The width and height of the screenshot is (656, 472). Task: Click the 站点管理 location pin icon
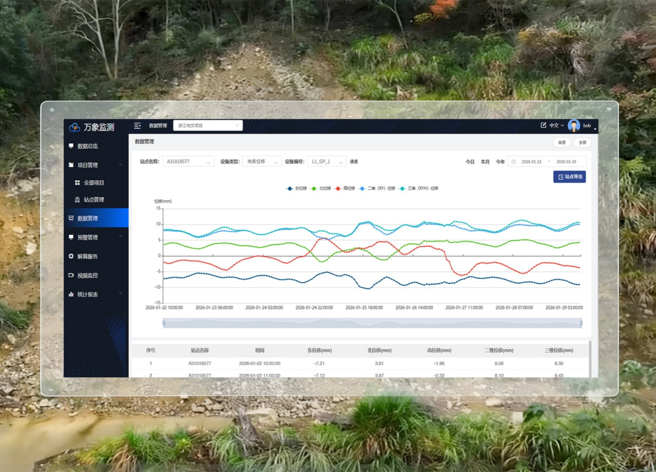tap(77, 200)
